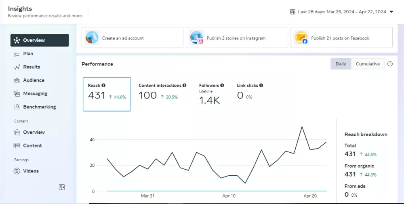Open Videos under Earnings
Viewport: 404px width, 204px height.
(40, 171)
